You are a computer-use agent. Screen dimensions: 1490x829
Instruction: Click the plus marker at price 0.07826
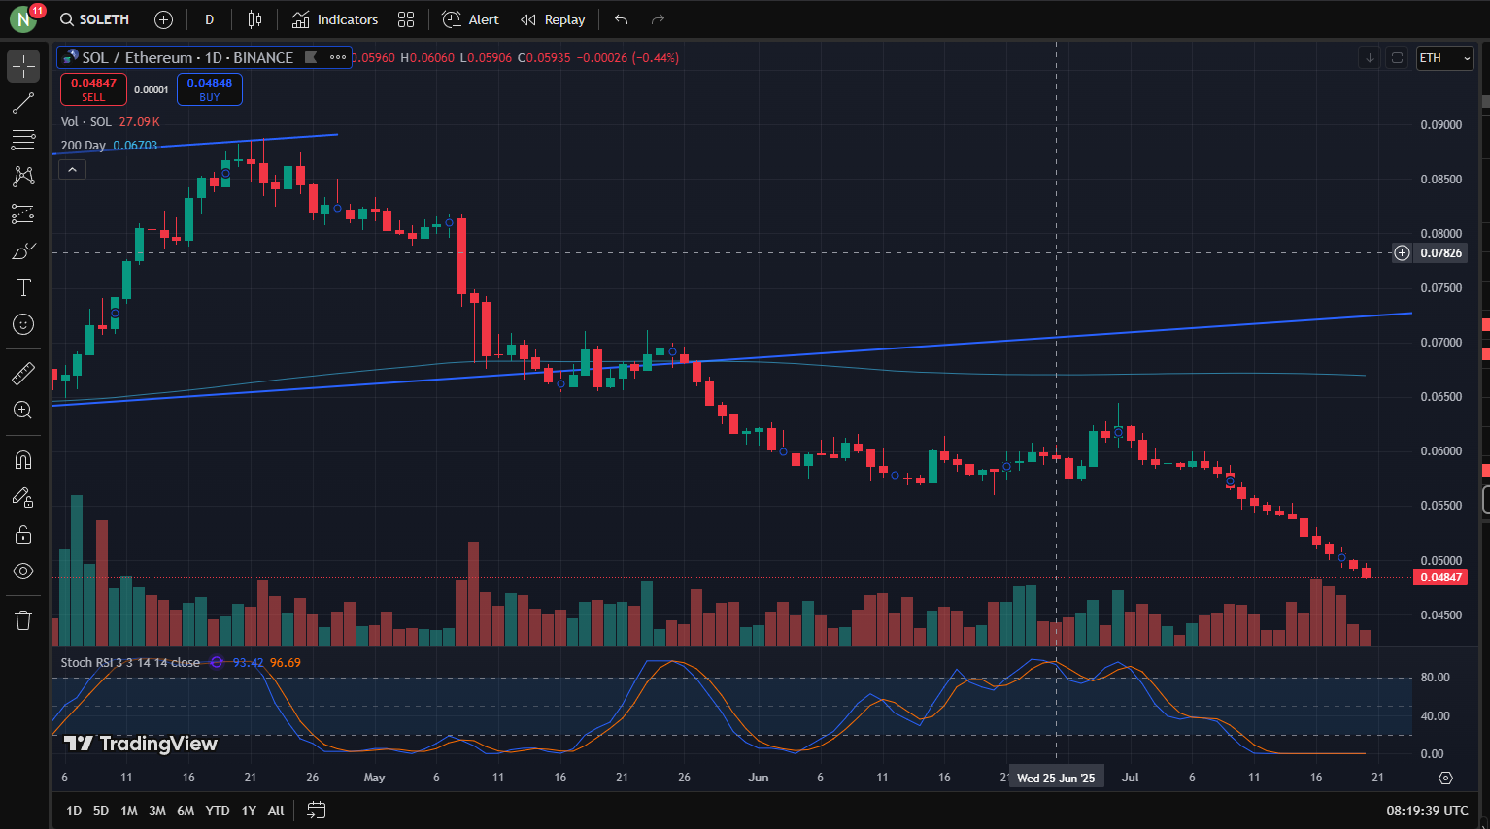tap(1402, 253)
